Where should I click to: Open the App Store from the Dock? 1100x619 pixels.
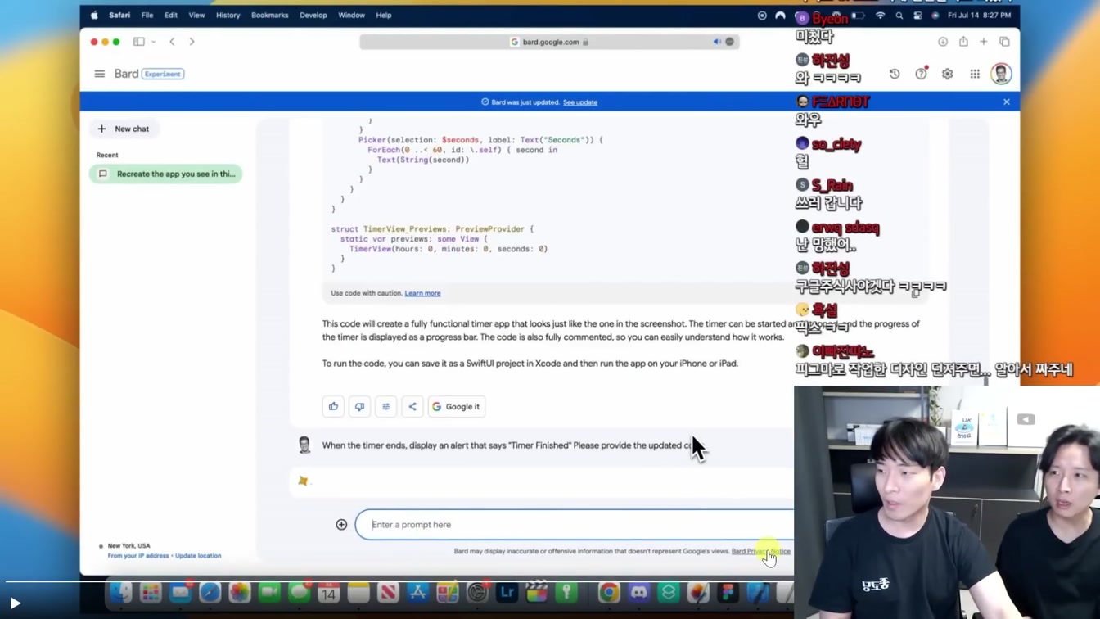(x=418, y=592)
